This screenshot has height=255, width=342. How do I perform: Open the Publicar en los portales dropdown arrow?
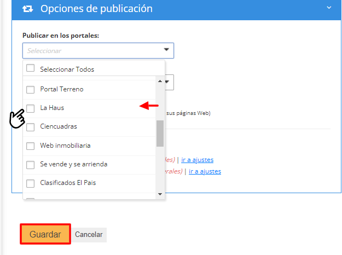pos(167,50)
